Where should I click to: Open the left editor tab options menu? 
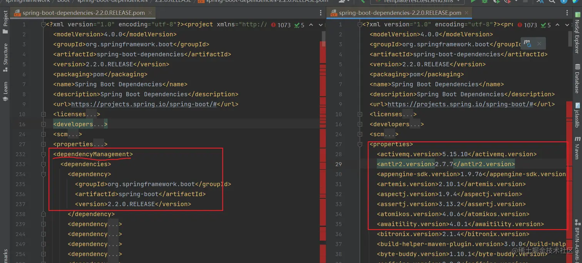coord(321,13)
